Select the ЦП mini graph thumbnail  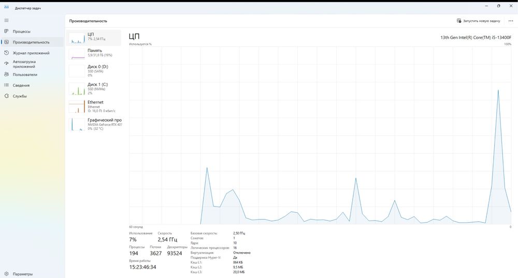77,38
